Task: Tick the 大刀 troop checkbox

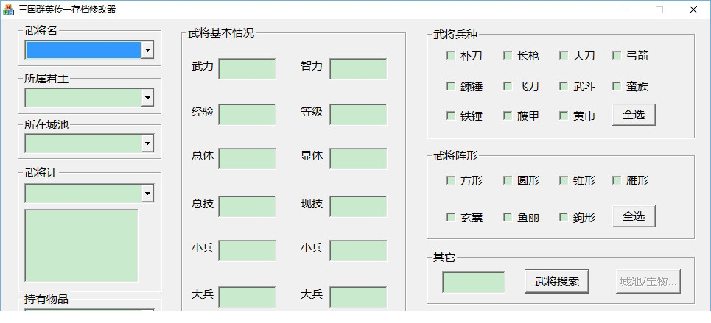Action: [x=564, y=55]
